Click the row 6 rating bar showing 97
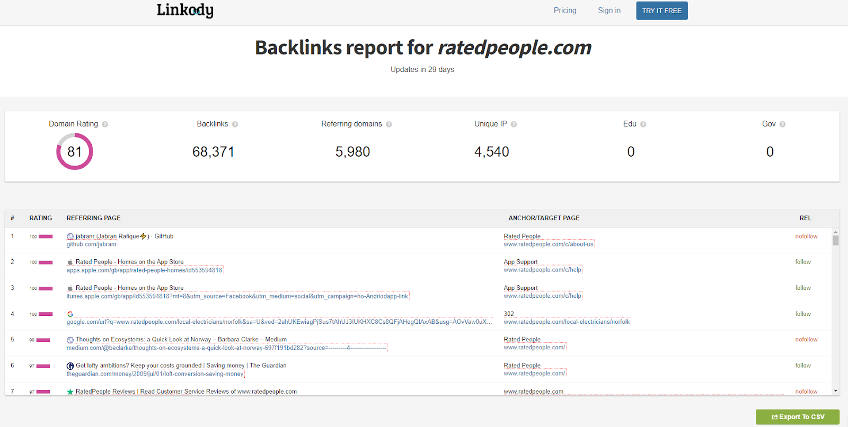The width and height of the screenshot is (848, 427). click(43, 366)
